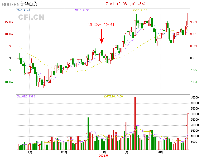Click the price quote 17.61 +0.08 (+0.46%)
This screenshot has width=211, height=158.
pyautogui.click(x=124, y=4)
